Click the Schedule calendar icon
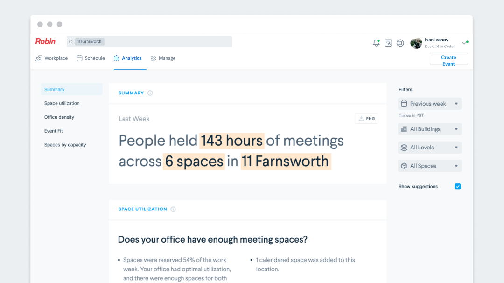 (x=79, y=58)
